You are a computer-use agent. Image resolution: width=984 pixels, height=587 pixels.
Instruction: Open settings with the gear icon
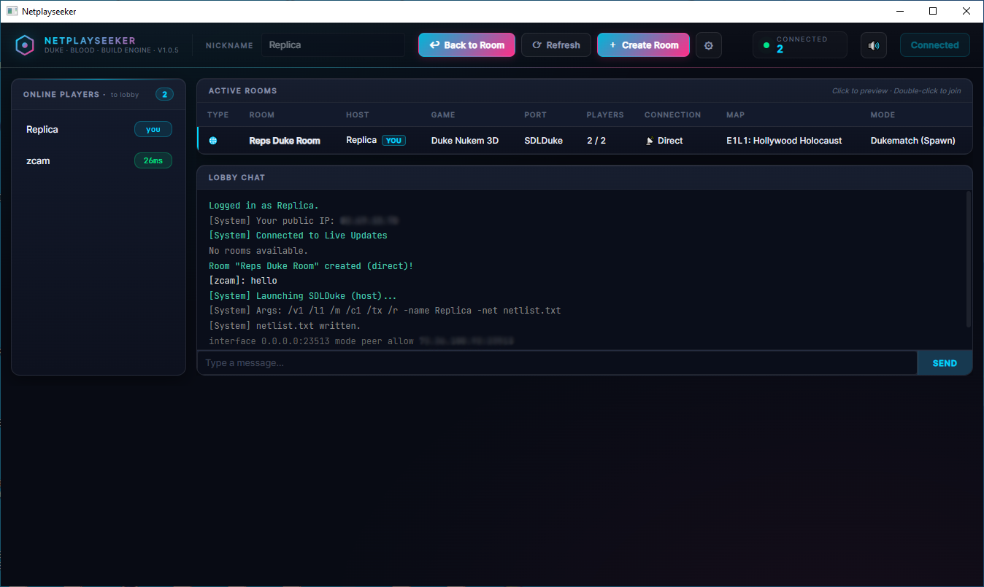(x=708, y=45)
